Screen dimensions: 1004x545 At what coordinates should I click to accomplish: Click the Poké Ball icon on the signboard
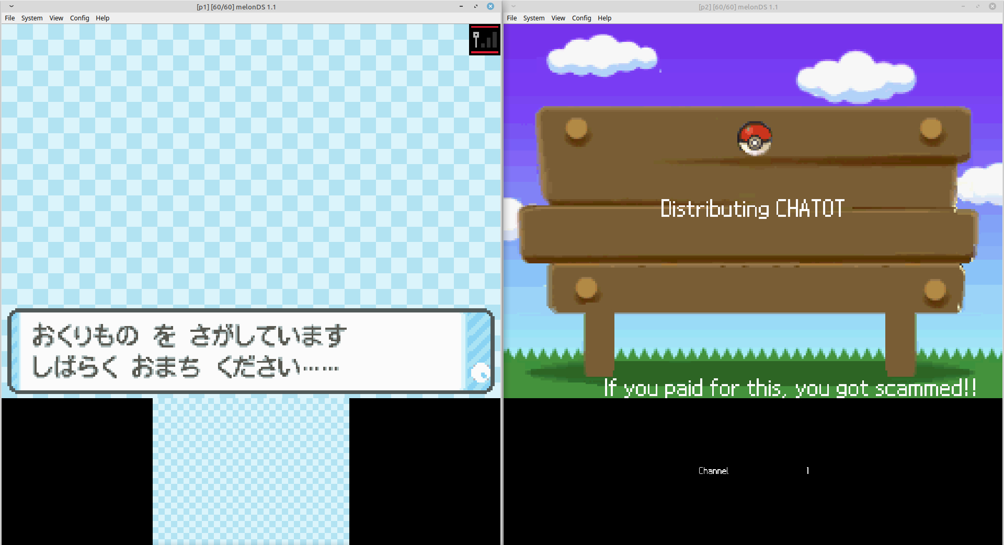coord(755,138)
